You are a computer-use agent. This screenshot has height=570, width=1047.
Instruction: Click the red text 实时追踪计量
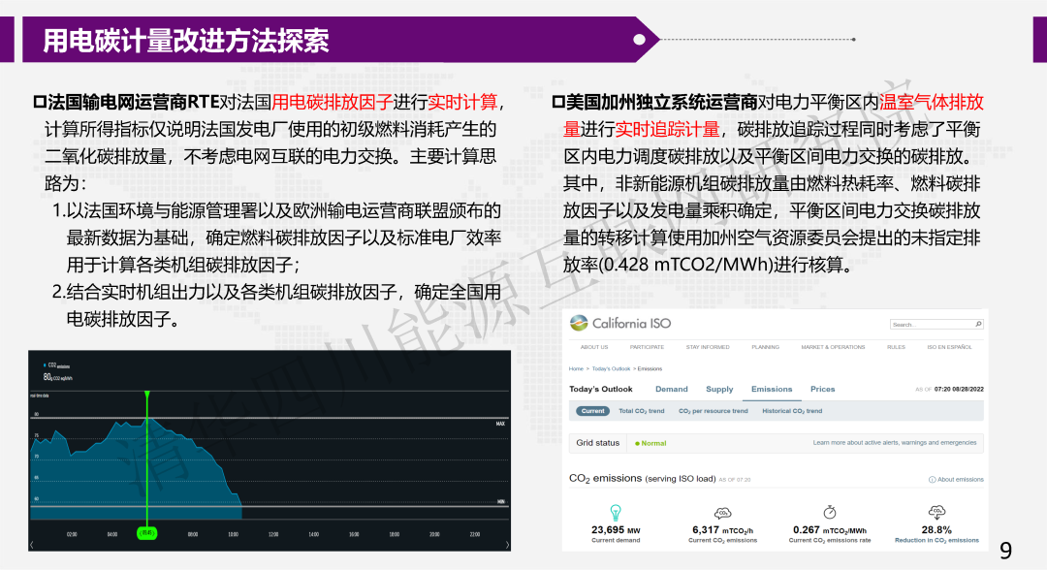coord(667,130)
